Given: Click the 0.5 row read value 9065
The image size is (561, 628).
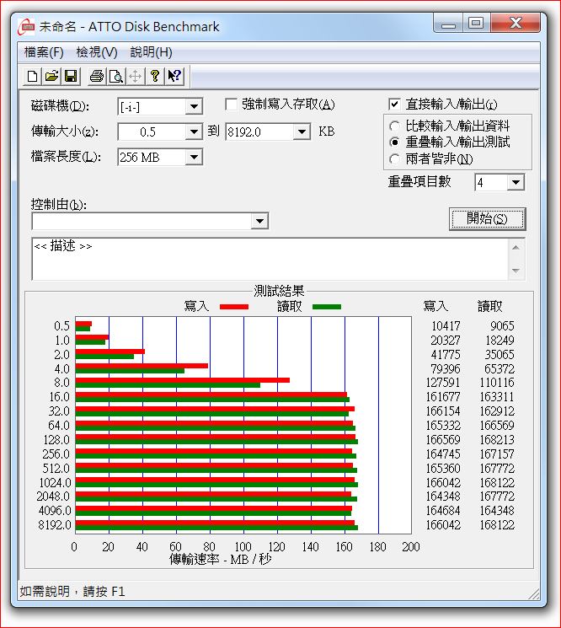Looking at the screenshot, I should tap(502, 325).
